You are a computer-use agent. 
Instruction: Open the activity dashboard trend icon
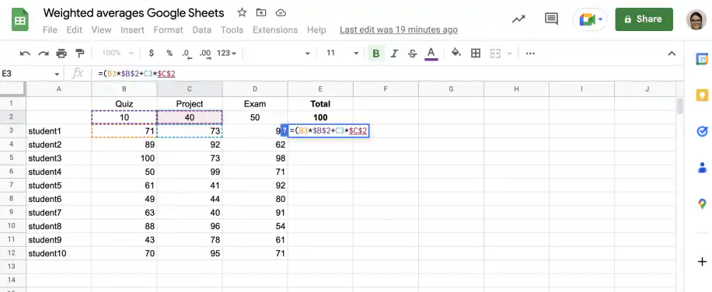click(518, 19)
